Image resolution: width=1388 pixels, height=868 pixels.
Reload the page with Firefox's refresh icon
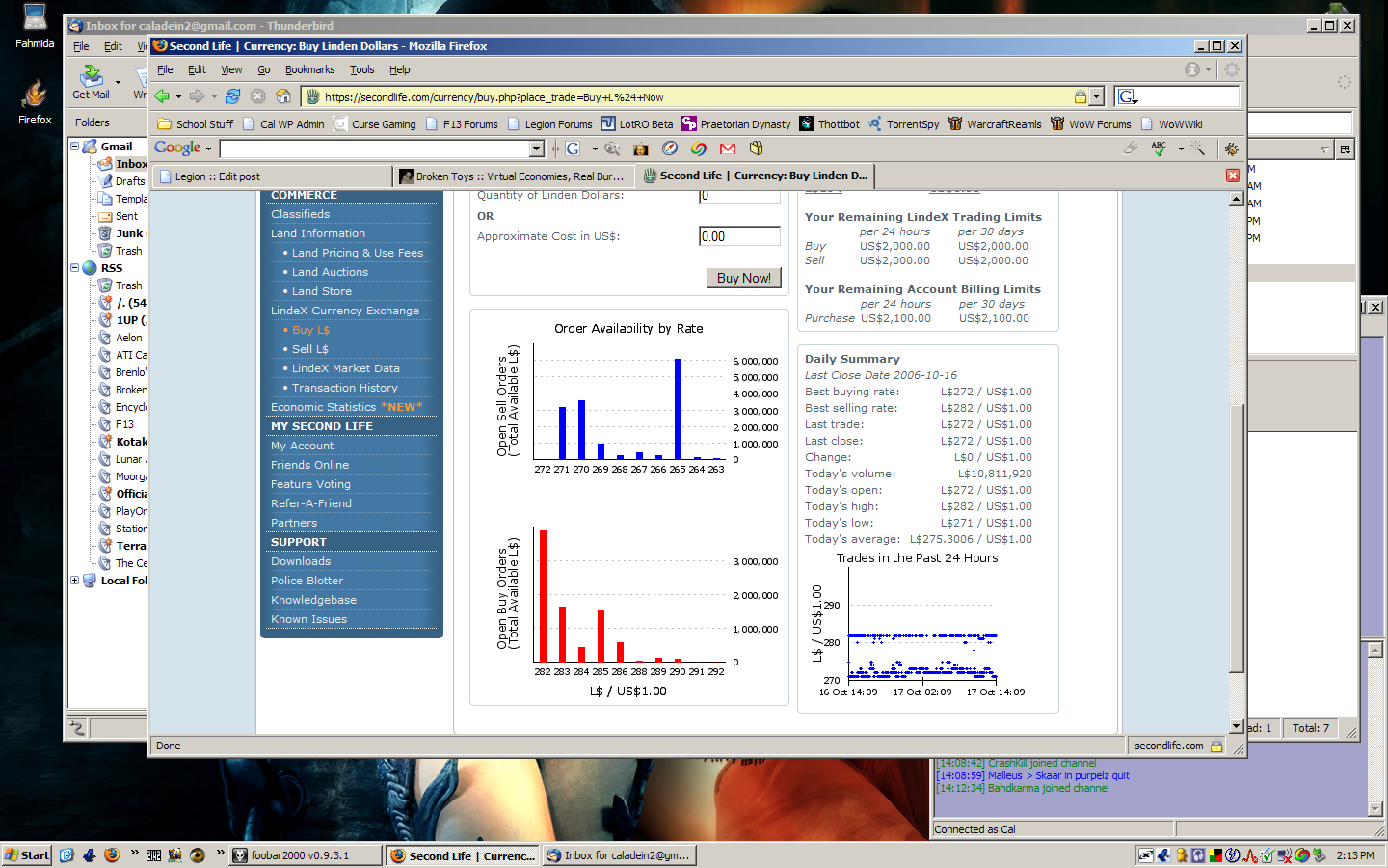tap(232, 96)
